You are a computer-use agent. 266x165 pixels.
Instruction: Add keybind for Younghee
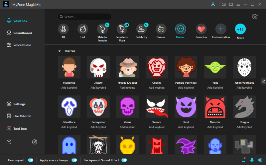69,88
